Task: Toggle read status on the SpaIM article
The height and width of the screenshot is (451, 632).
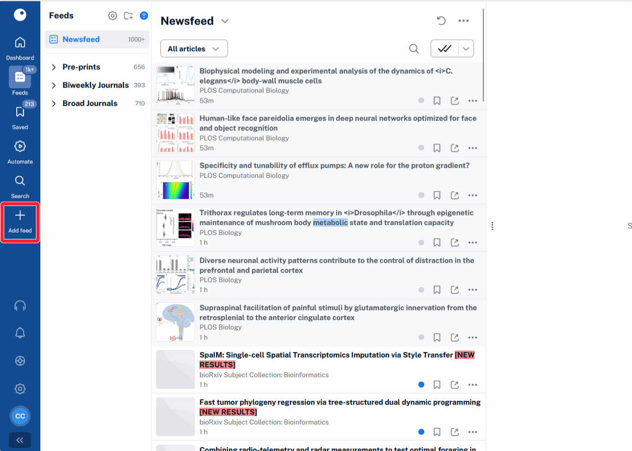Action: [421, 385]
